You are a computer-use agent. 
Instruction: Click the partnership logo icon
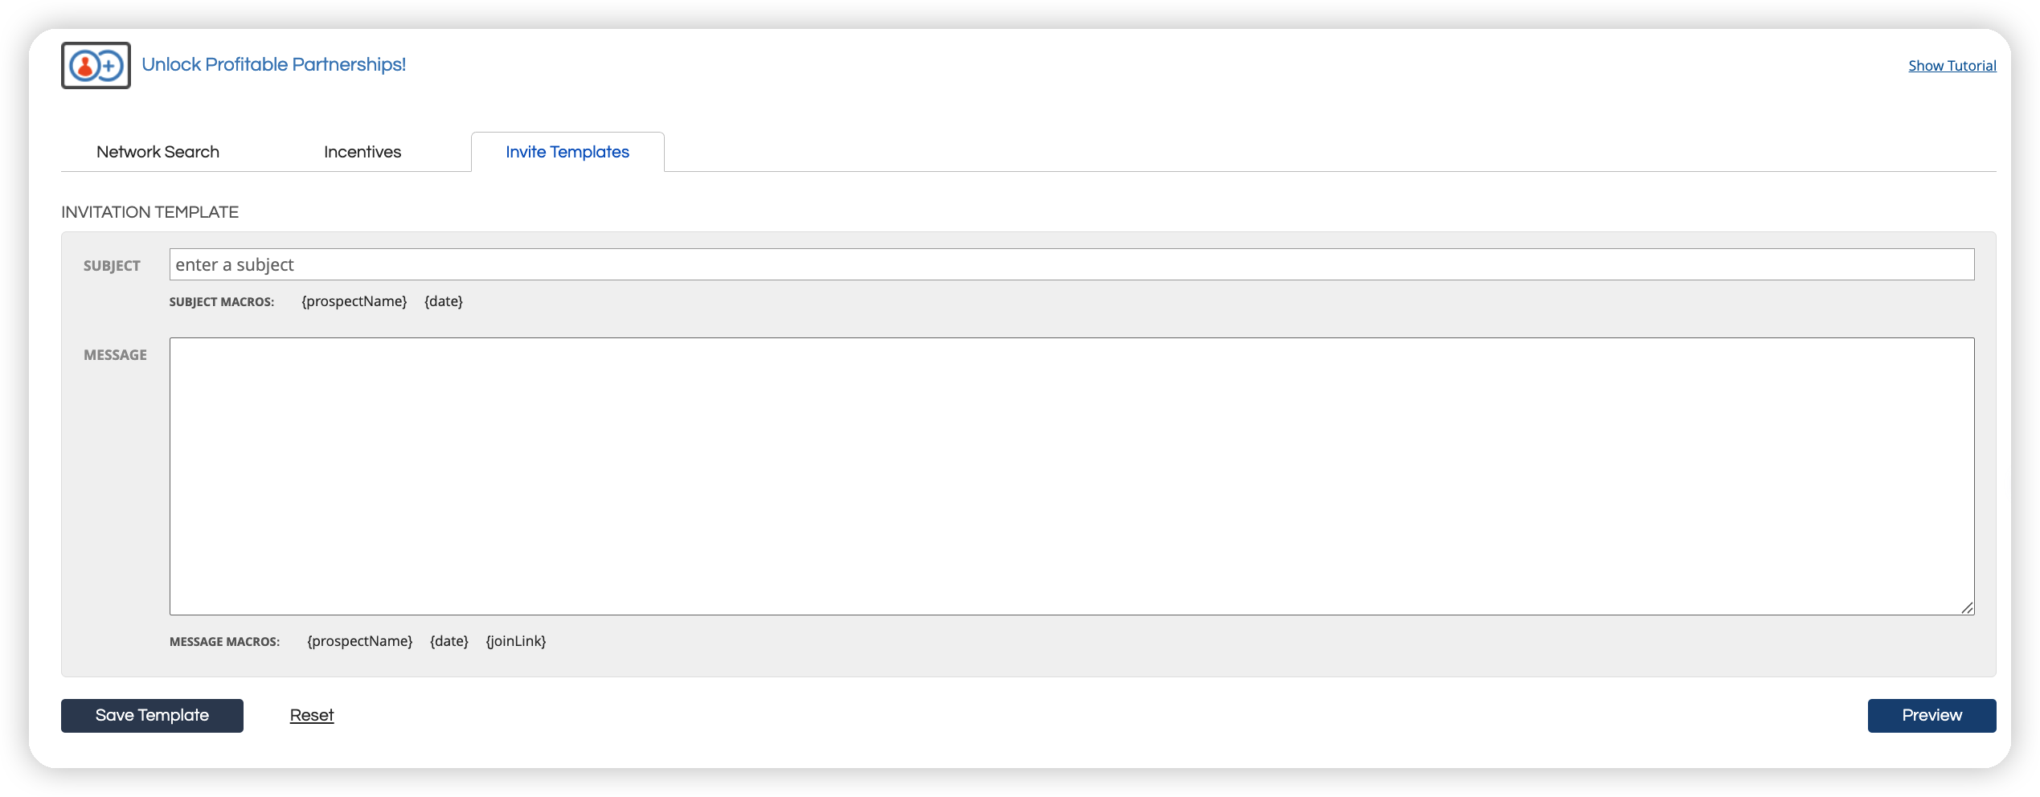pos(96,65)
